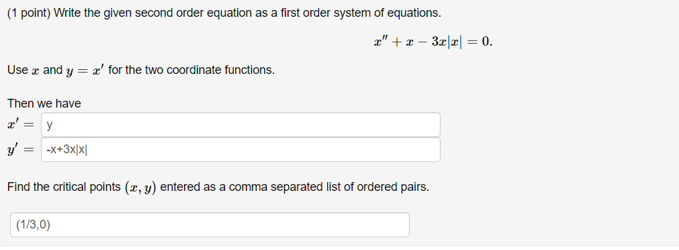The width and height of the screenshot is (679, 250).
Task: Click the displayed equation x''+x-3x|x|=0
Action: pos(433,42)
